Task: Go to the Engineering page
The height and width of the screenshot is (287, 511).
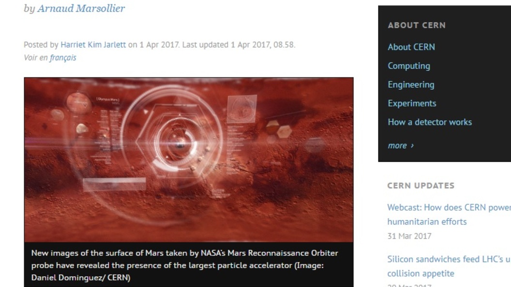Action: point(411,85)
